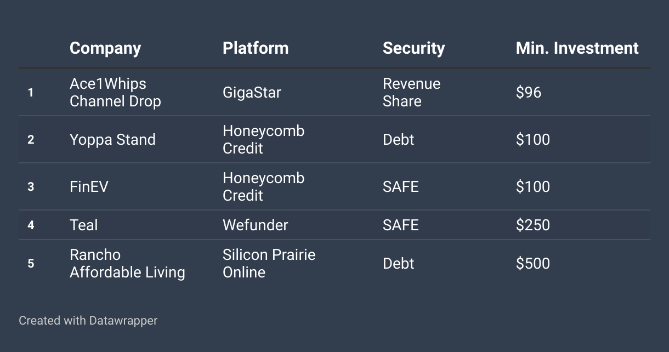669x352 pixels.
Task: Click the Company column header
Action: pos(105,48)
